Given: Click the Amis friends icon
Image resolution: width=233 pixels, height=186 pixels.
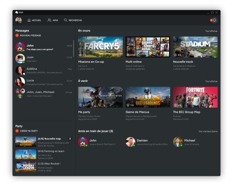Looking at the screenshot, I should click(49, 20).
